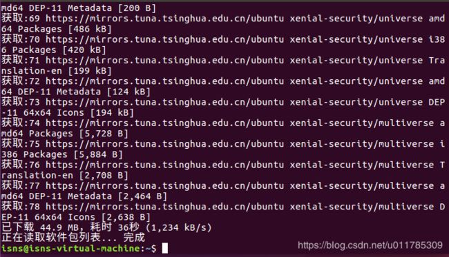Click the download summary line showing 44.9 MB

tap(106, 227)
